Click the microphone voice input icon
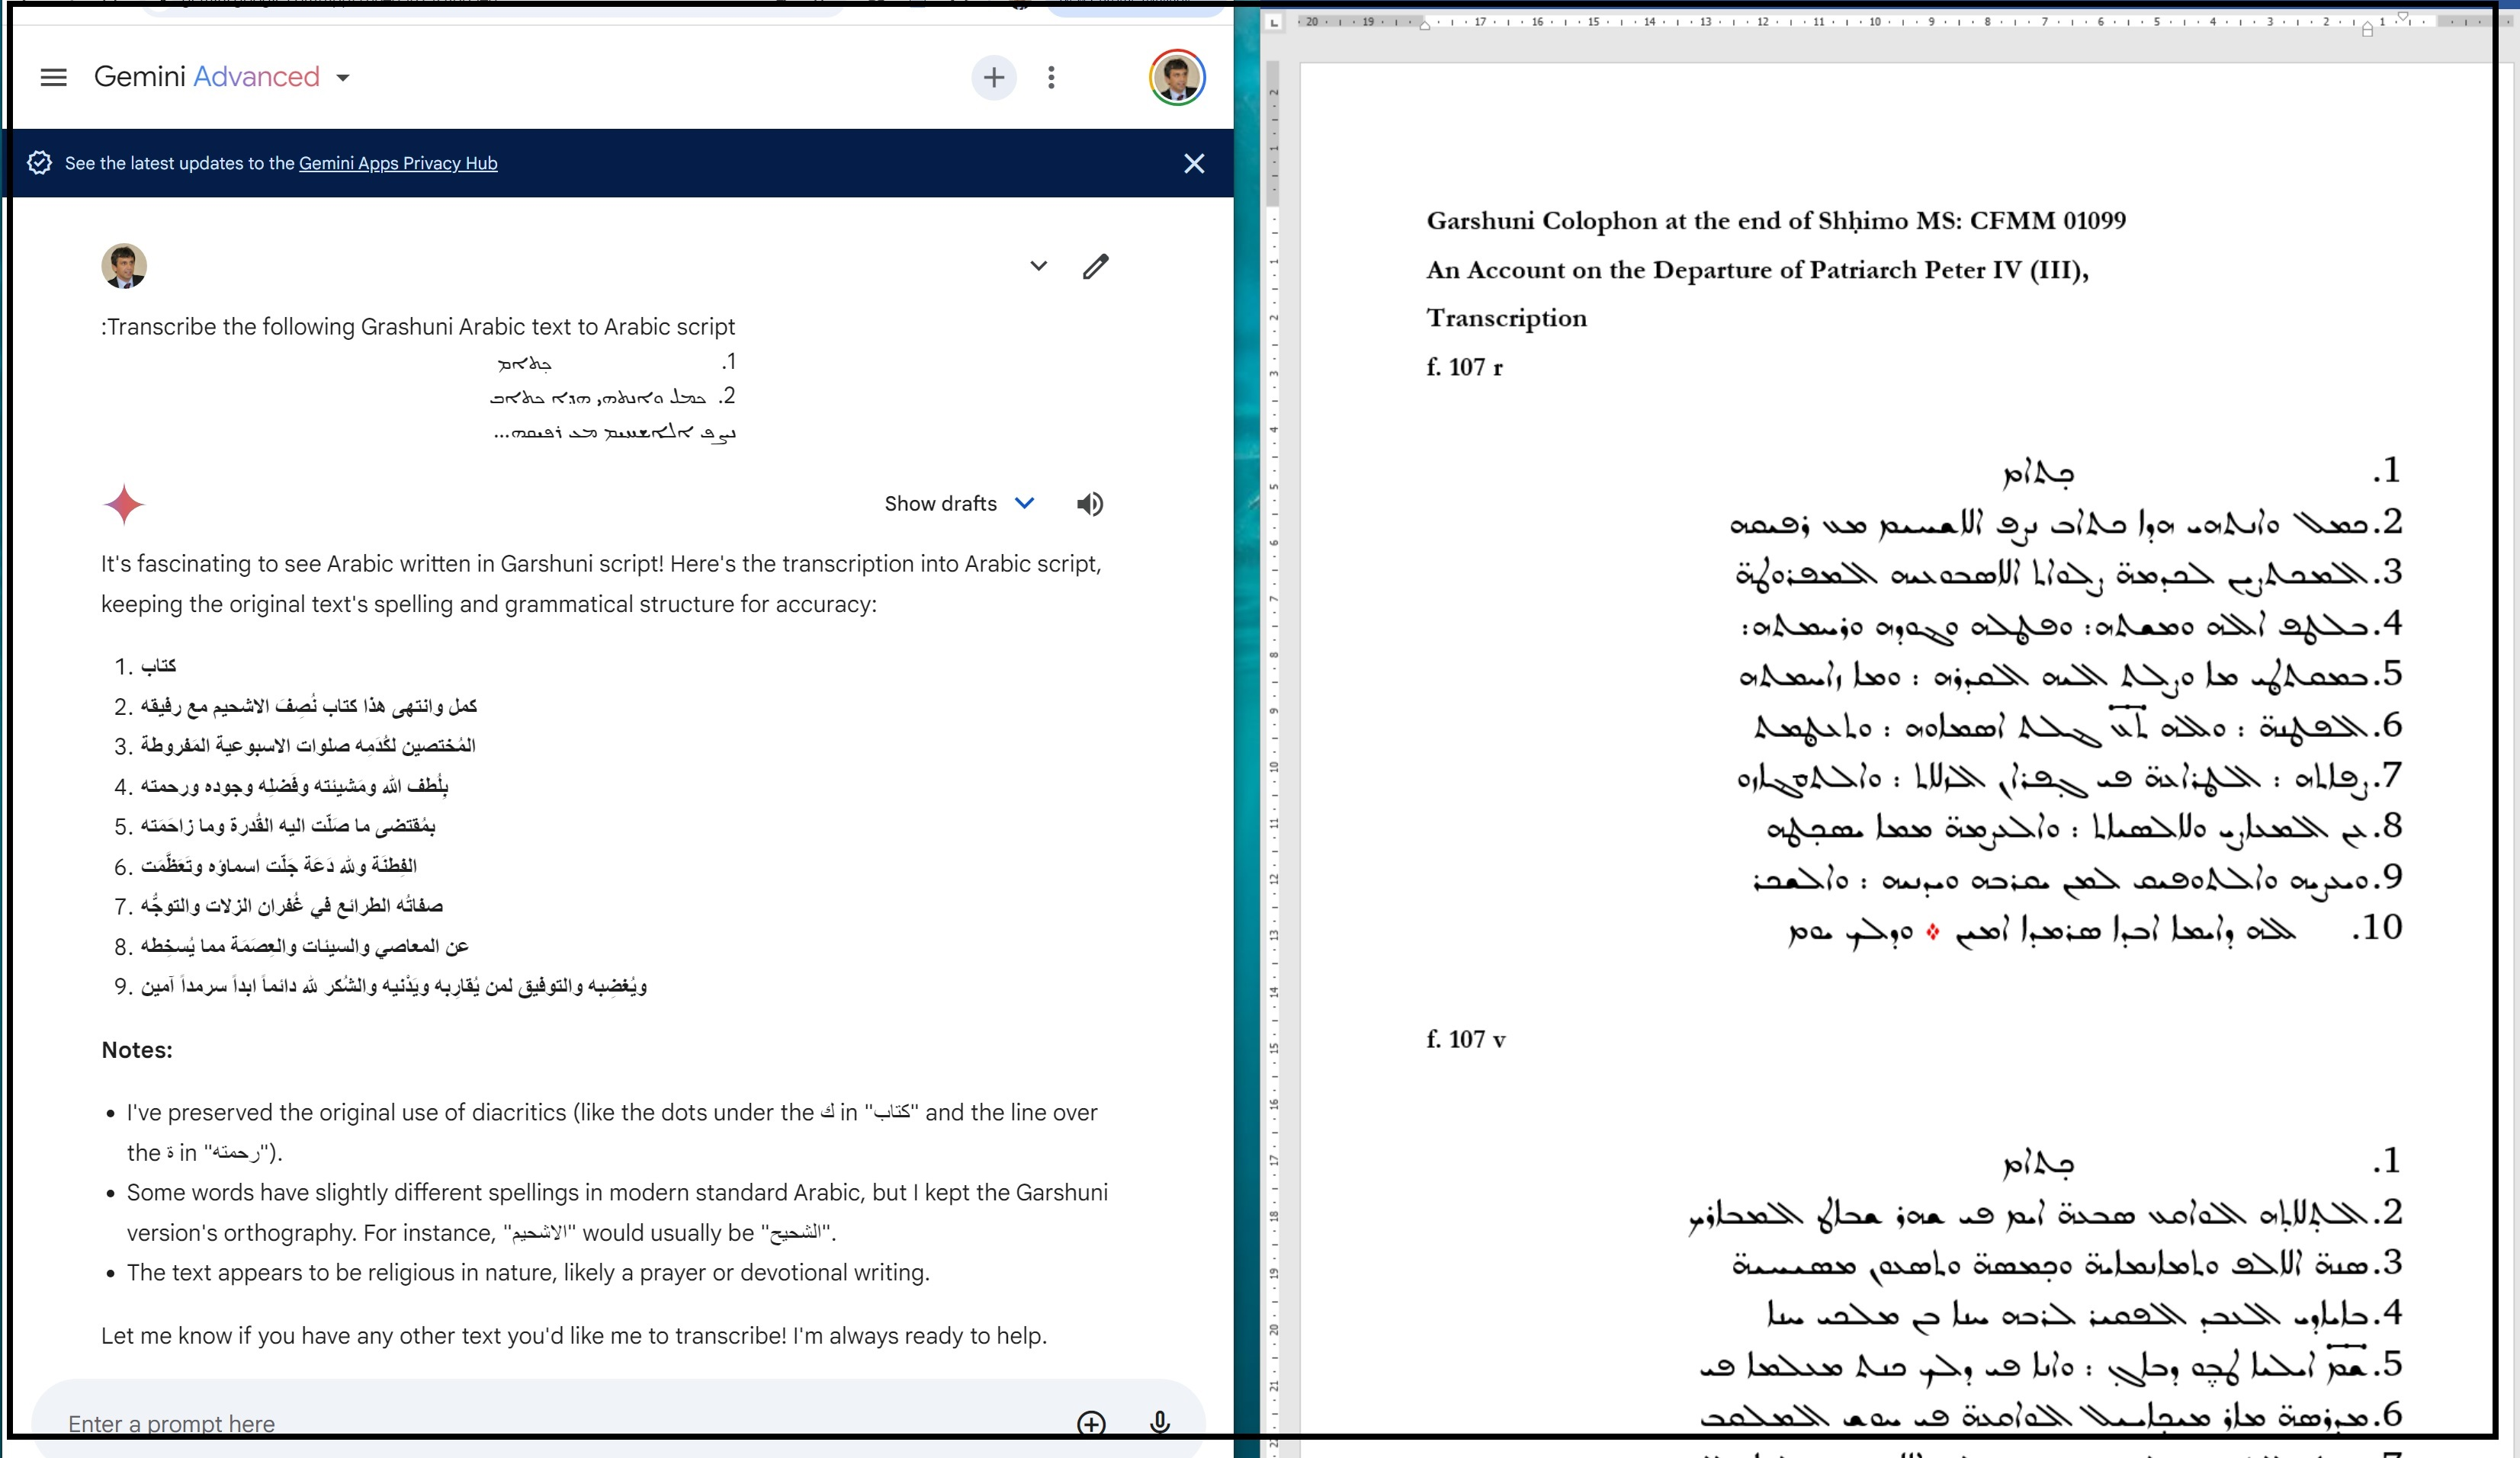The image size is (2520, 1458). click(x=1159, y=1422)
